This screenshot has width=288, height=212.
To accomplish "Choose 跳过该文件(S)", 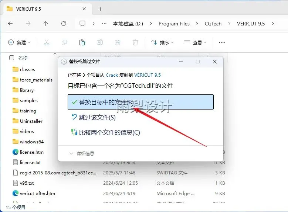I will coord(94,117).
